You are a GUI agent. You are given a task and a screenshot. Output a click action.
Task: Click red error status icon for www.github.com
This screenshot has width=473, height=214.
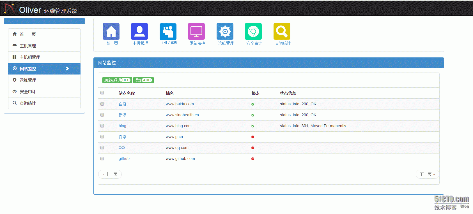pos(253,159)
